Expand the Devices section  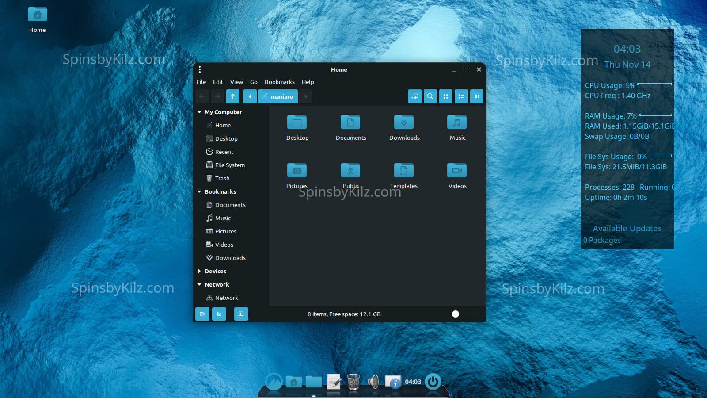(199, 271)
